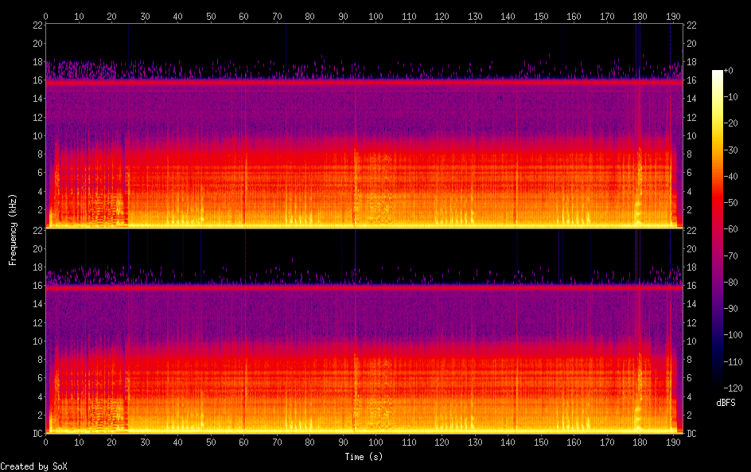Click the 60 second mark on the top time axis

point(243,16)
